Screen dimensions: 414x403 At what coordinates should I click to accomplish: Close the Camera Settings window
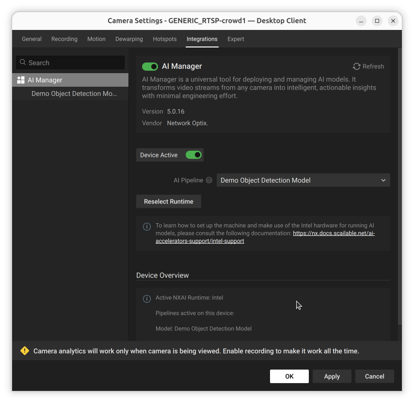(x=393, y=21)
